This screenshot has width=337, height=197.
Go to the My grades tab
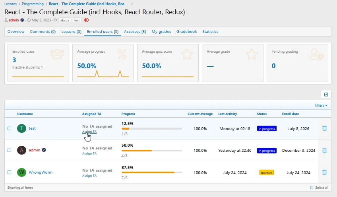161,31
